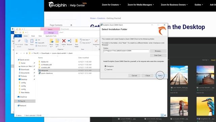Click the Next button in installer
The width and height of the screenshot is (216, 122).
(160, 76)
